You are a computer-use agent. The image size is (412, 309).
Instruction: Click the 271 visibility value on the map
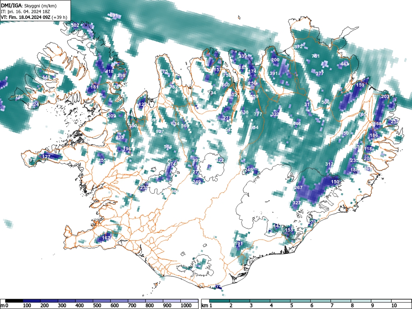click(x=227, y=118)
